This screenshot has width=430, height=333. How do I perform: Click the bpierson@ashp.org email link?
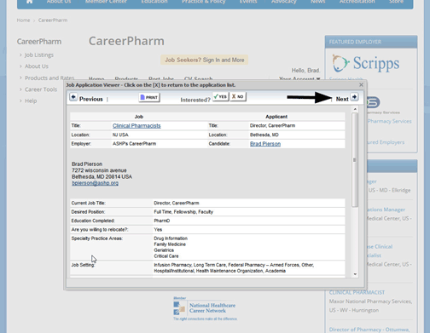click(x=95, y=183)
